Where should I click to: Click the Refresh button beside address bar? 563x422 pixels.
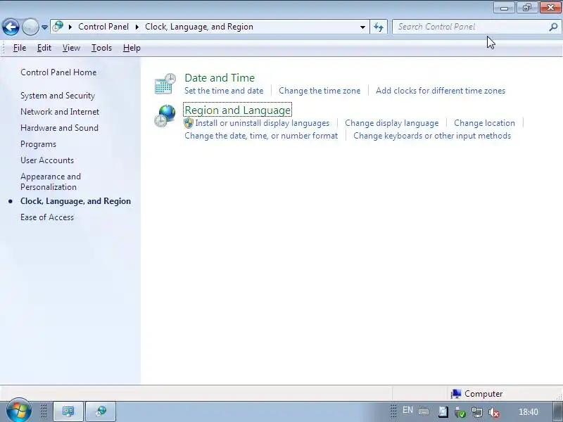point(379,27)
